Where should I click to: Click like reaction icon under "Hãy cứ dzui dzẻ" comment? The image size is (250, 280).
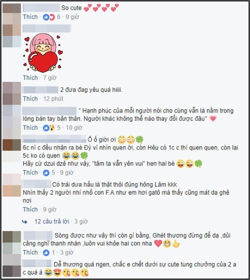coord(46,173)
